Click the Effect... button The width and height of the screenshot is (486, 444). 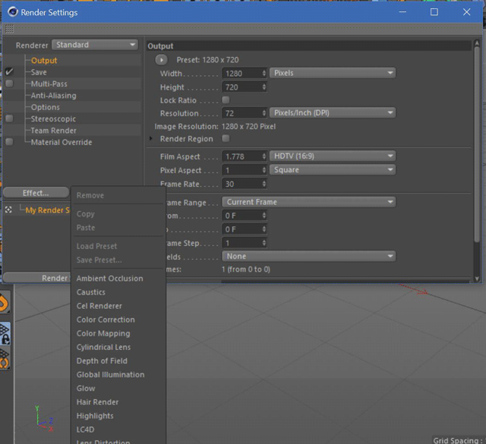tap(36, 193)
